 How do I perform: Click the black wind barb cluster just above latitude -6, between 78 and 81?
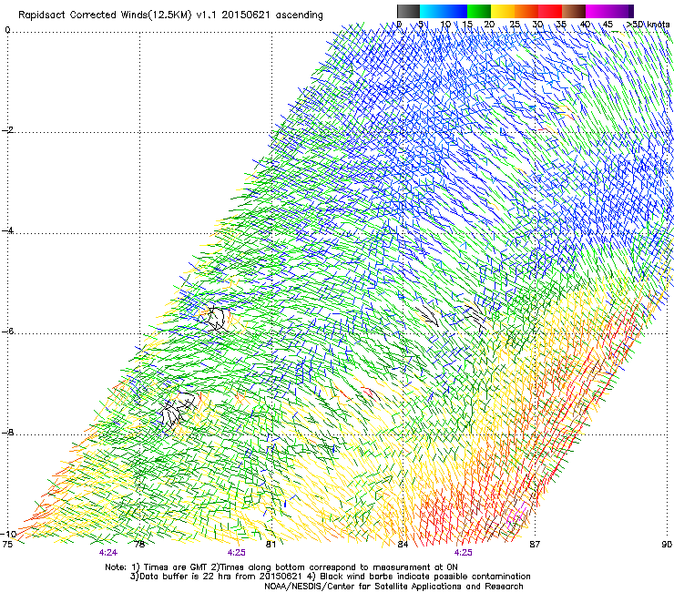pos(215,319)
